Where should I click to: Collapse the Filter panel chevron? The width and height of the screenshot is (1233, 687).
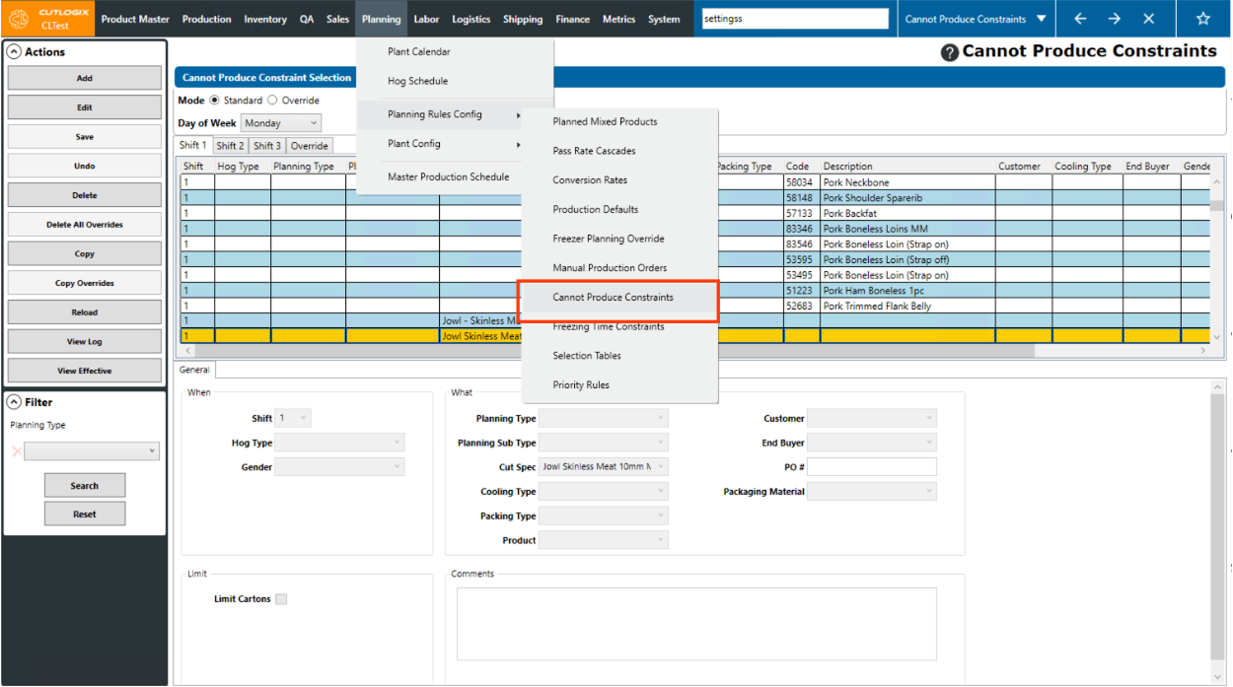(x=15, y=402)
